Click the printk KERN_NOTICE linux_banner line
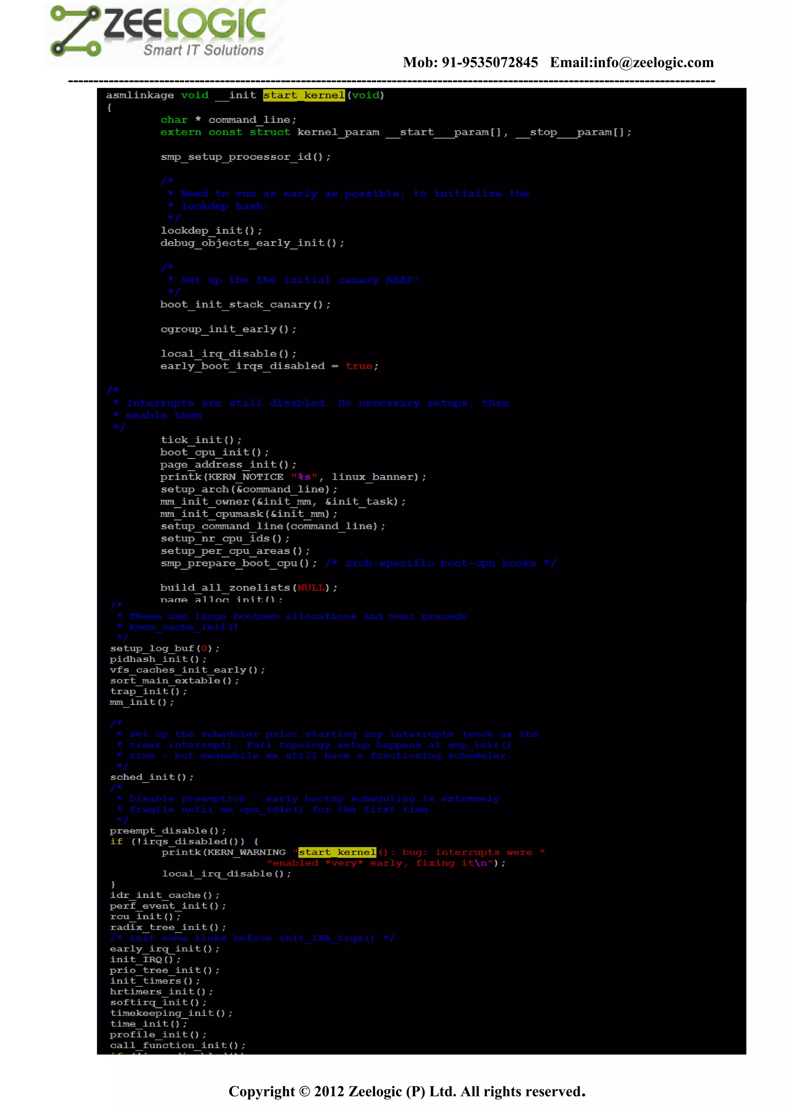Image resolution: width=786 pixels, height=1112 pixels. tap(293, 477)
